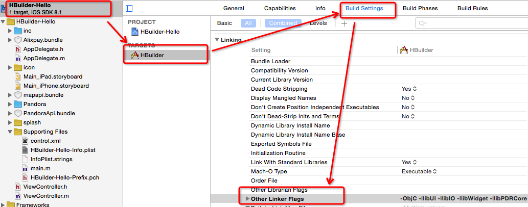Viewport: 528px width, 207px height.
Task: Change Don't Dead-Strip Inits and Terms value
Action: tap(408, 117)
